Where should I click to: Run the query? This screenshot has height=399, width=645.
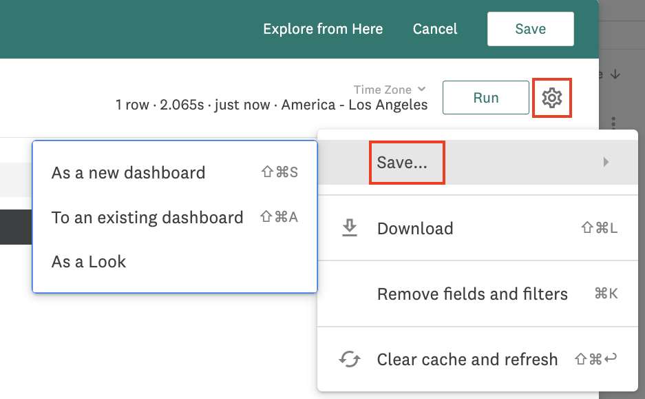point(485,98)
